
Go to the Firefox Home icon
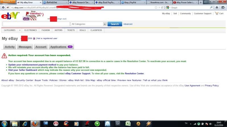tap(217, 8)
